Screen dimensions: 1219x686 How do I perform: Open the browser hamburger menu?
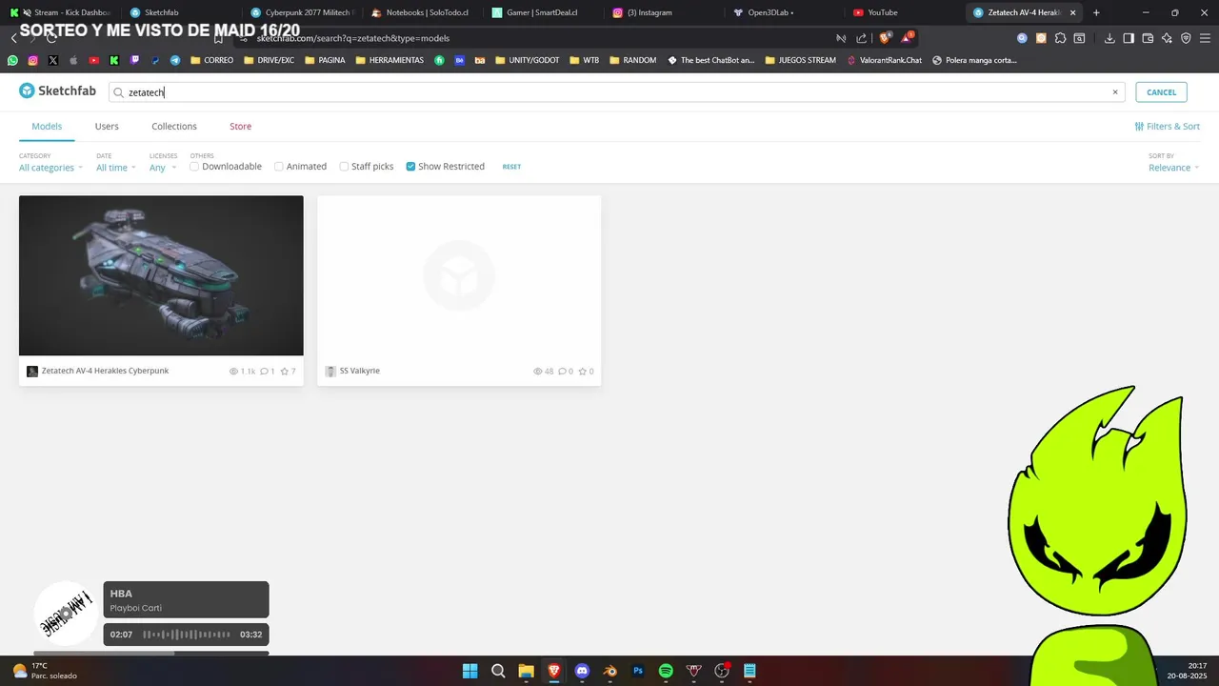tap(1205, 38)
